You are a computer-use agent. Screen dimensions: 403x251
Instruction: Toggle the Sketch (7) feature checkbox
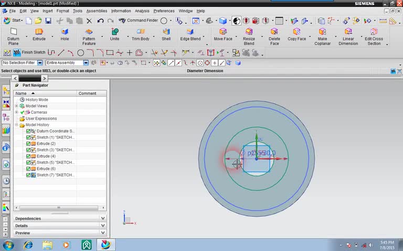(x=28, y=175)
